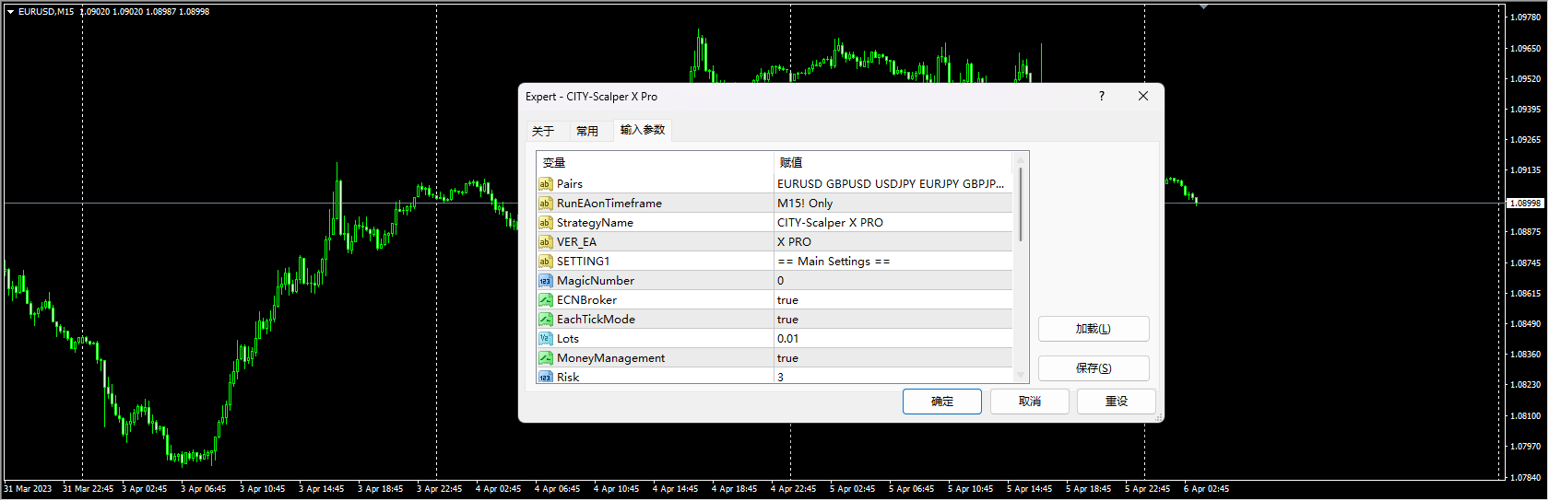
Task: Cancel the dialog with 取消
Action: pyautogui.click(x=1030, y=402)
